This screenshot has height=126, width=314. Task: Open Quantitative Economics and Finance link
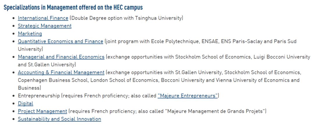click(x=60, y=41)
